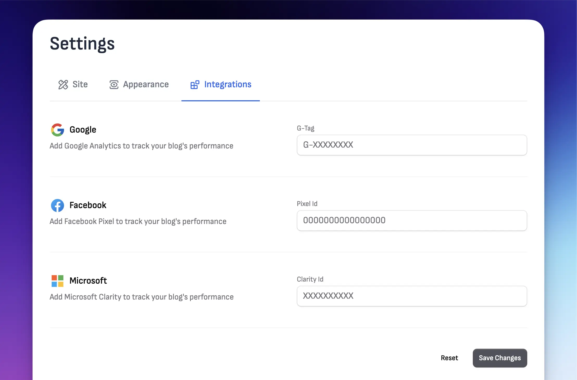Screen dimensions: 577x380
Task: Click the G-Tag input field
Action: 412,145
